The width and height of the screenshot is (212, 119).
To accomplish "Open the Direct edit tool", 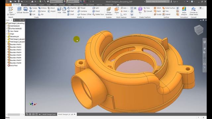I will click(x=96, y=11).
